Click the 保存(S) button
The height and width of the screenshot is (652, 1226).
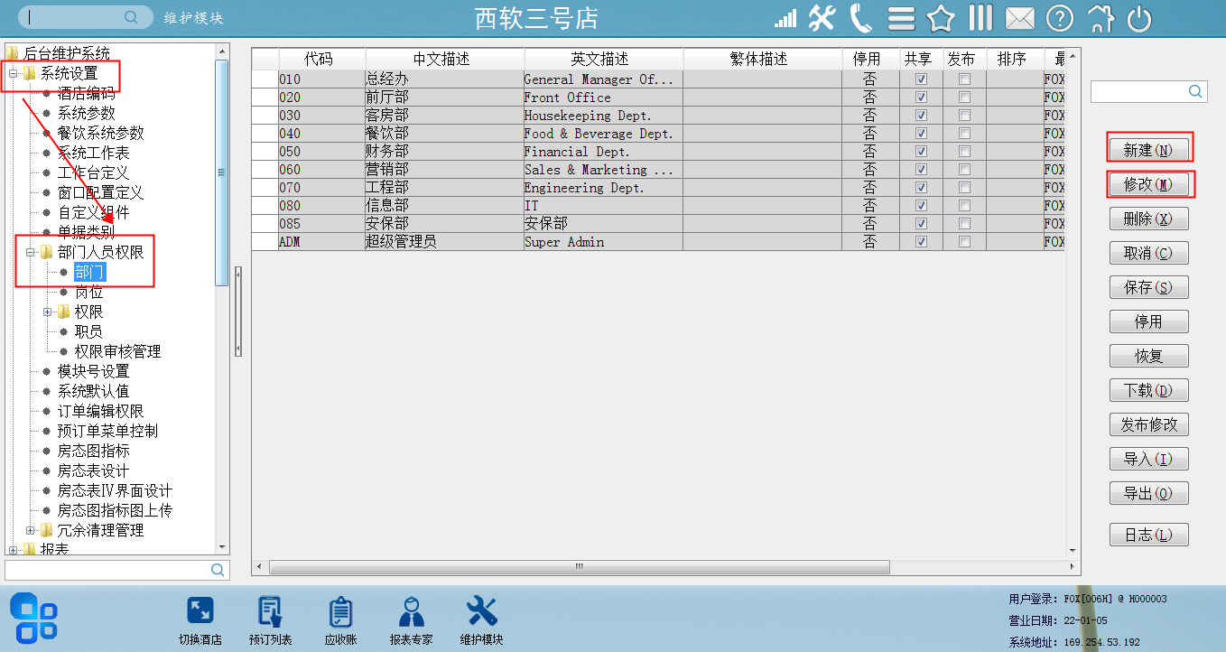(1148, 287)
